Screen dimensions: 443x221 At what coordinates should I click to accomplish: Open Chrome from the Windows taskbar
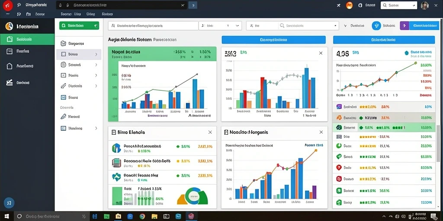point(142,217)
